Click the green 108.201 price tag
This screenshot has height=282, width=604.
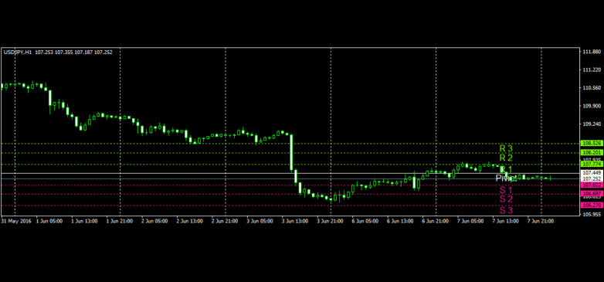[x=592, y=152]
